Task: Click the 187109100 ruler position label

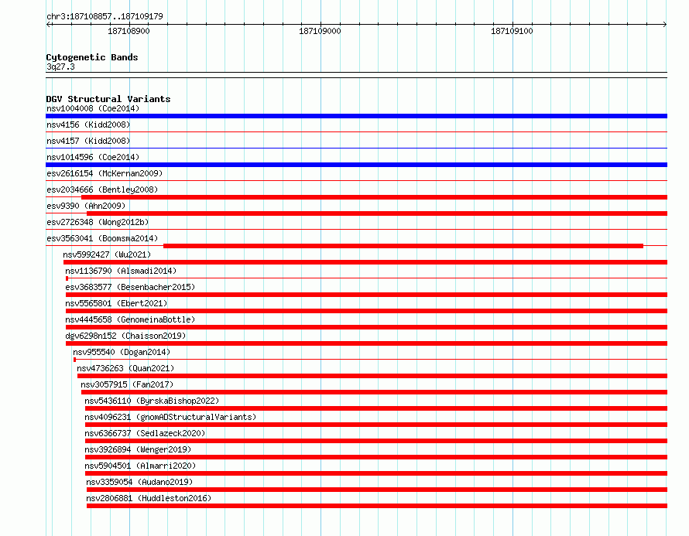Action: [512, 31]
